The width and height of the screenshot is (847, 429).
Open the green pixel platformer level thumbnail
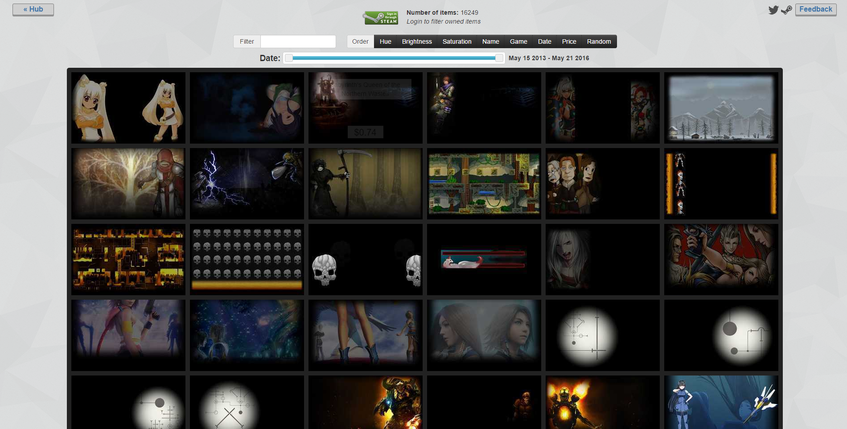coord(484,184)
